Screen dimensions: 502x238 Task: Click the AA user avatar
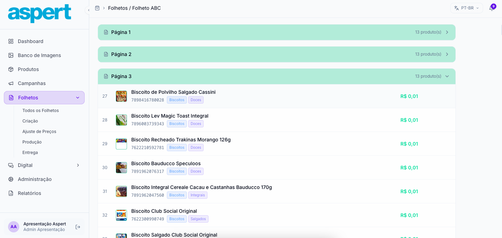(x=14, y=227)
